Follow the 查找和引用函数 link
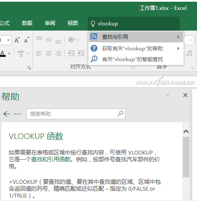The width and height of the screenshot is (197, 201). click(x=51, y=159)
